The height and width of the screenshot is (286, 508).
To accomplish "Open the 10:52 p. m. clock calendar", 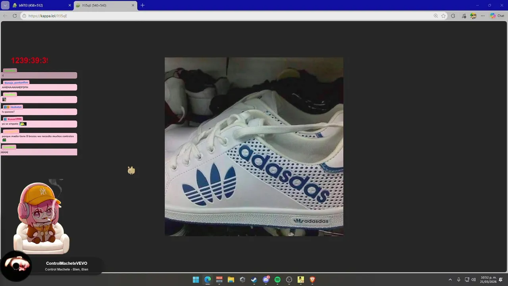I will [488, 280].
